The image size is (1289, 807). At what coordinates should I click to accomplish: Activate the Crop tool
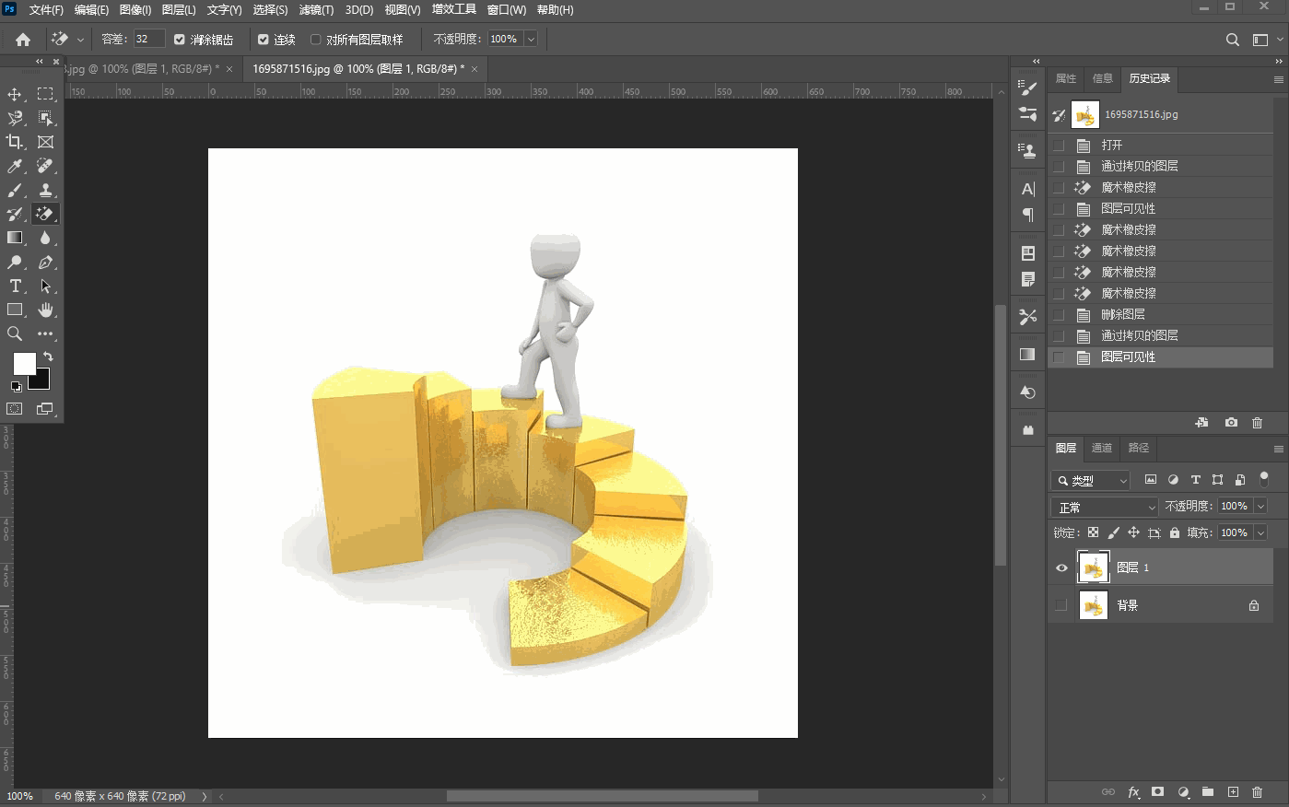[x=15, y=142]
